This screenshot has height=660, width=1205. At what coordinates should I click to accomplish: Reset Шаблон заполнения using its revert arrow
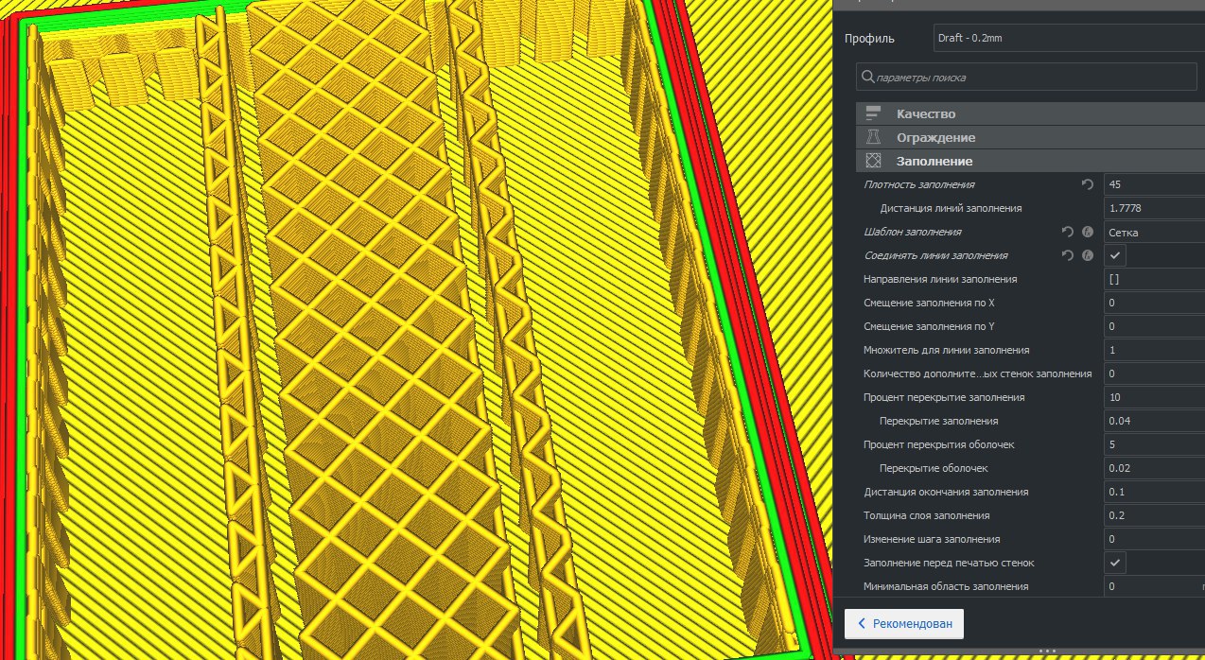tap(1068, 232)
